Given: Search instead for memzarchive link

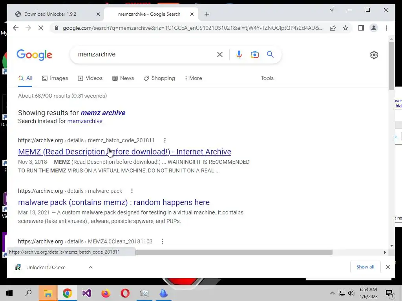Looking at the screenshot, I should (x=85, y=121).
